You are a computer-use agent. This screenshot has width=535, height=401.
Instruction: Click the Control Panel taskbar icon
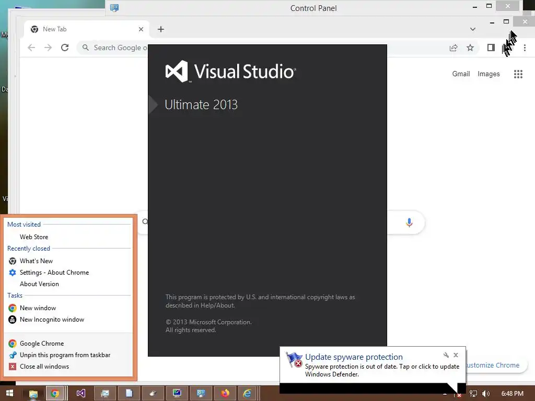201,394
